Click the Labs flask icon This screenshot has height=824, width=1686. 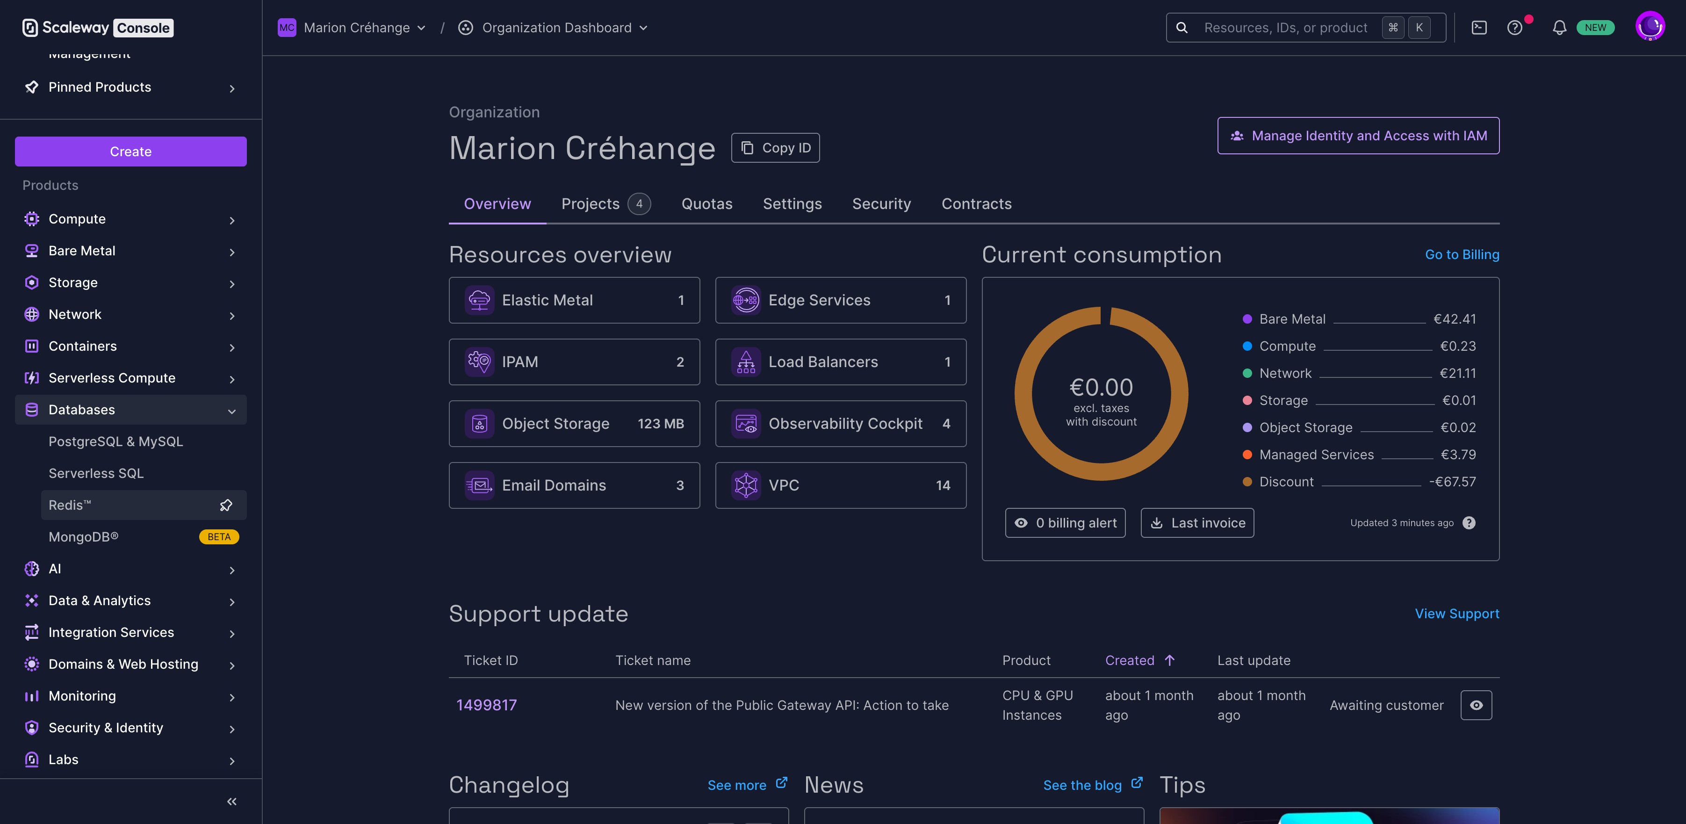(31, 759)
